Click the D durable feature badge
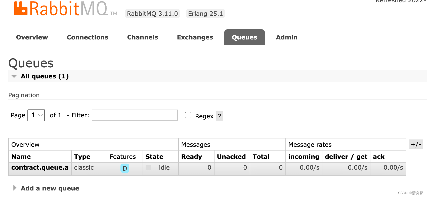Viewport: 427px width, 197px height. click(125, 168)
